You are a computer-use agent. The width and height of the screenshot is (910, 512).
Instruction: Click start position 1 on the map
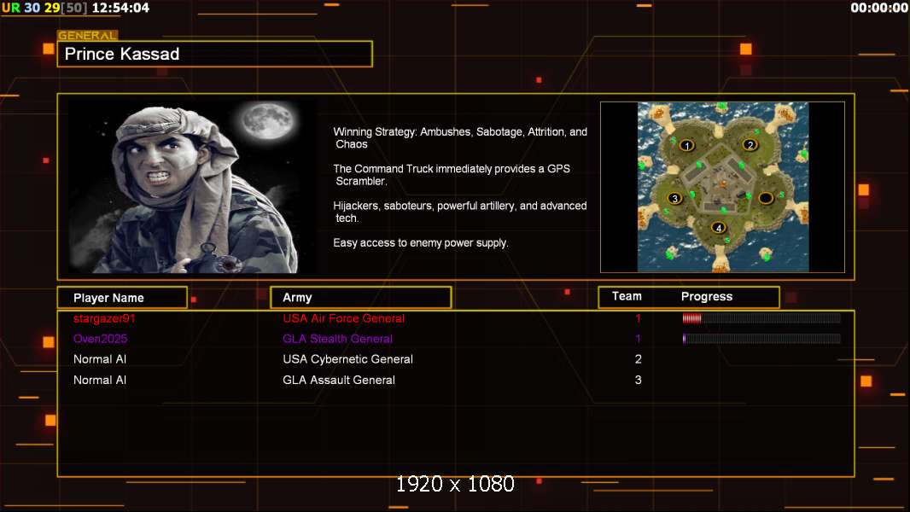[686, 146]
